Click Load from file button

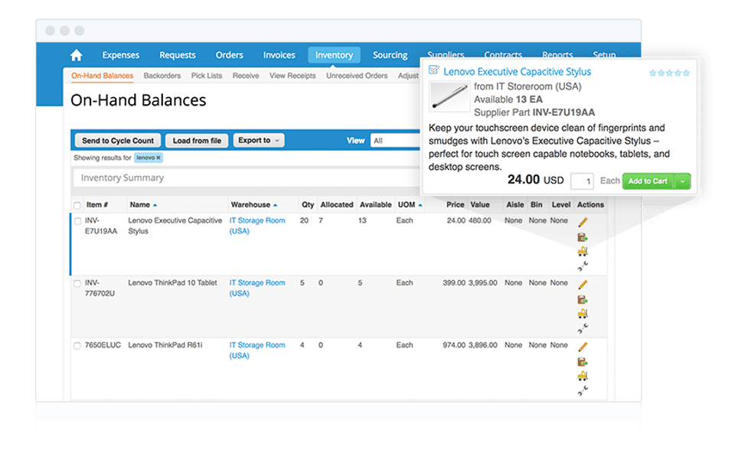click(197, 141)
